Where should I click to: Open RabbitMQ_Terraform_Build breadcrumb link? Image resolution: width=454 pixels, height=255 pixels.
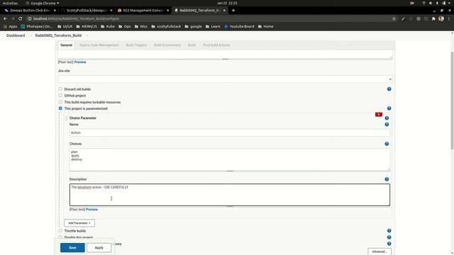pos(58,35)
